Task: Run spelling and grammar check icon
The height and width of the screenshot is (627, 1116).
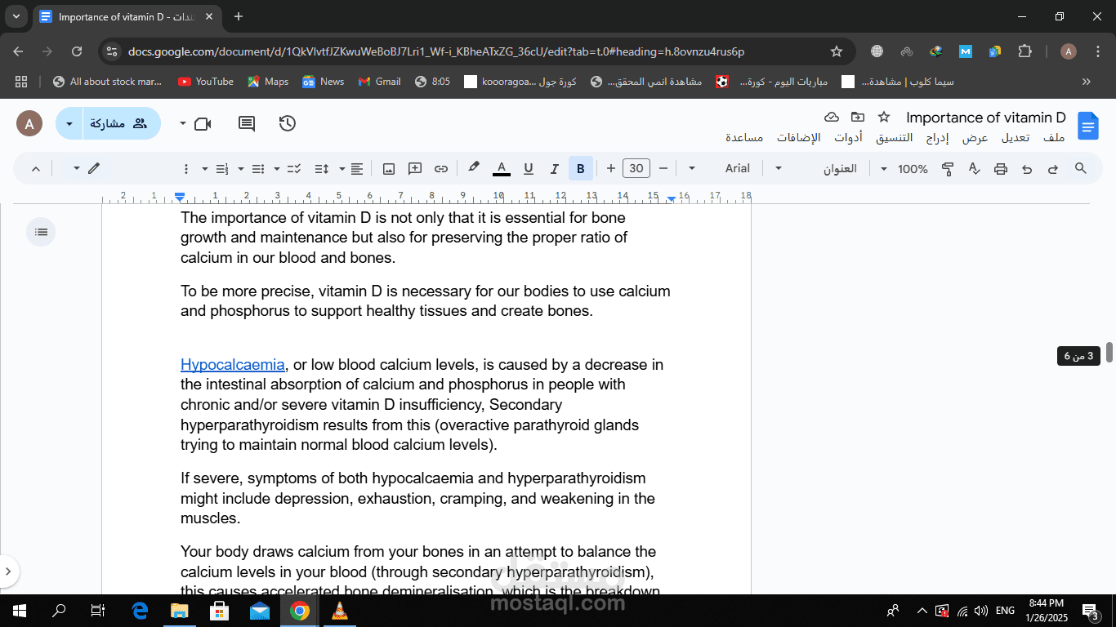Action: 974,169
